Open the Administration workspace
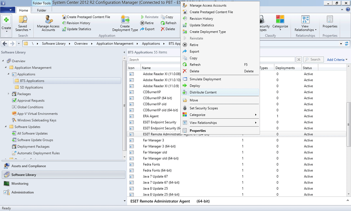351x211 pixels. (22, 192)
